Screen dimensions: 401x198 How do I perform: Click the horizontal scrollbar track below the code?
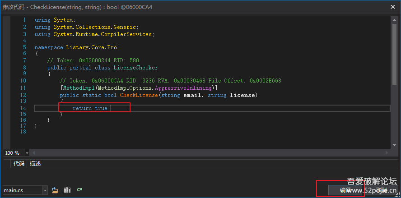click(203, 153)
